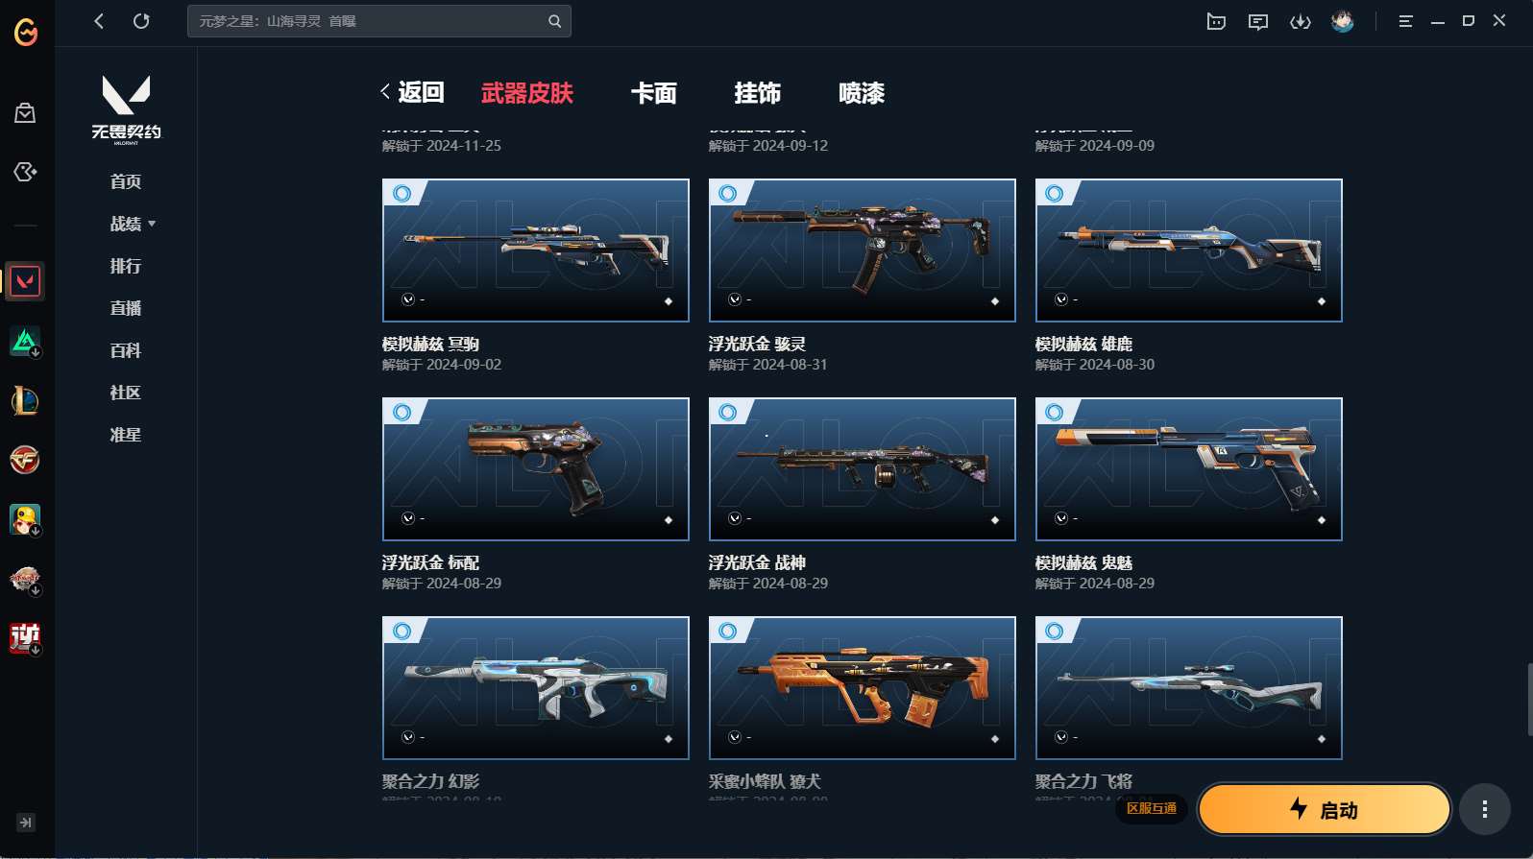The width and height of the screenshot is (1533, 859).
Task: Click the 启动 launch button
Action: [1325, 809]
